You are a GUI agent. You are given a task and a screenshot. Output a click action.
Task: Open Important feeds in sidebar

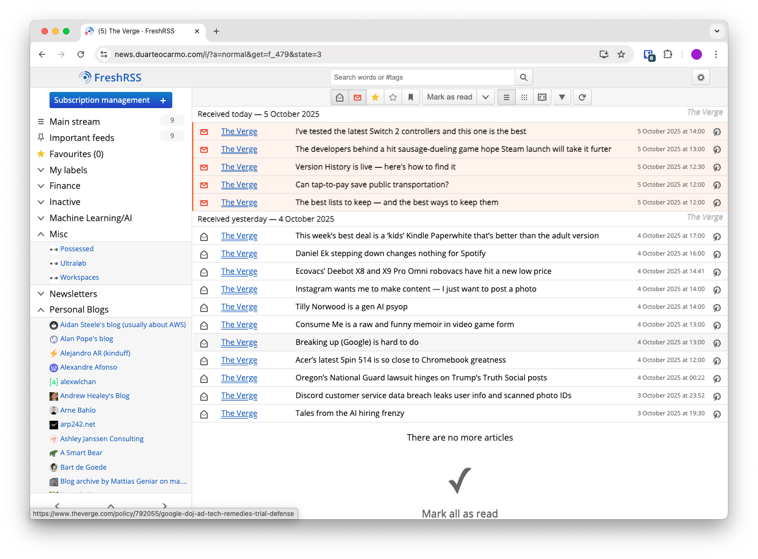point(82,138)
